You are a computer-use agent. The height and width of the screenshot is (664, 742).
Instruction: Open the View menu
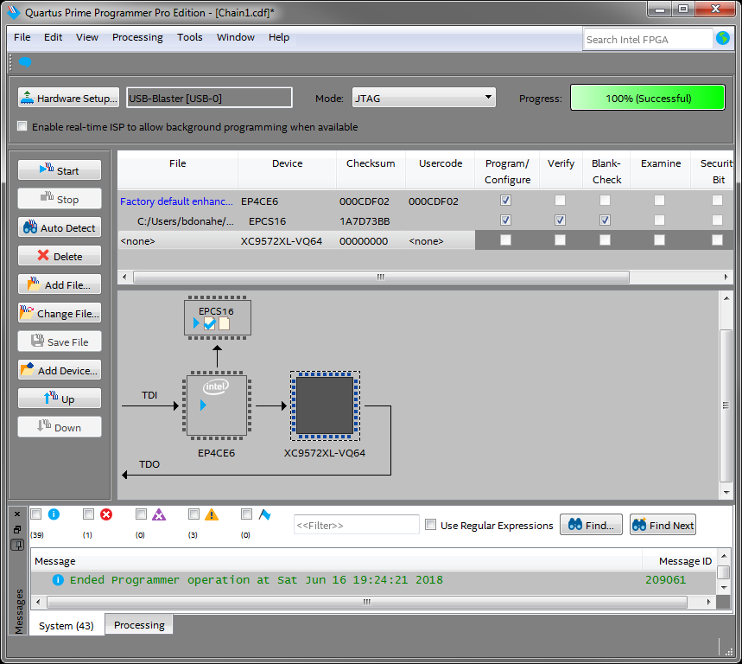tap(87, 37)
